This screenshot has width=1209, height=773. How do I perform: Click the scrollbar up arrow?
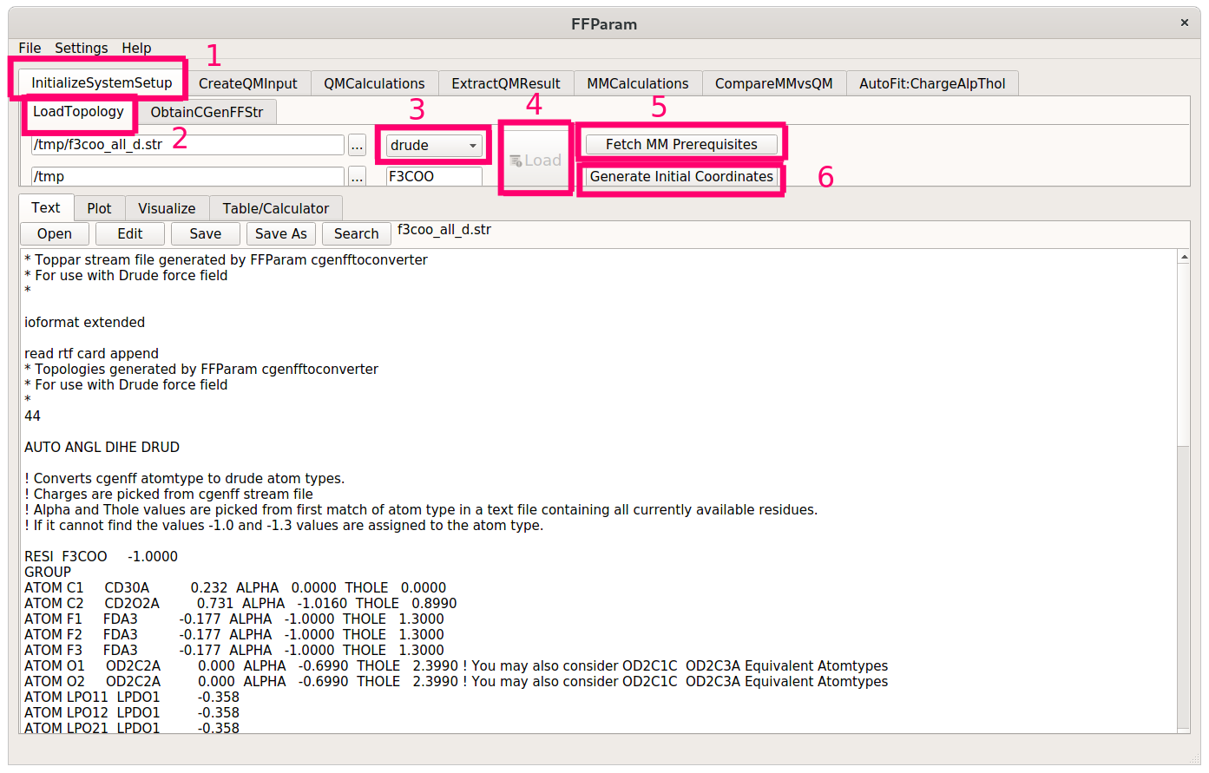click(x=1184, y=257)
